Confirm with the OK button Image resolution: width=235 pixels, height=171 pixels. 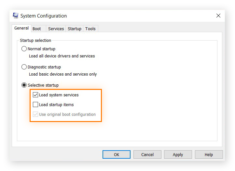(x=117, y=154)
